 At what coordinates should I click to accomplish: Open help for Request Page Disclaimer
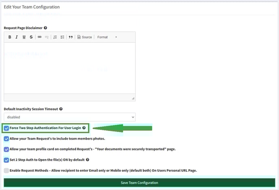pos(45,28)
